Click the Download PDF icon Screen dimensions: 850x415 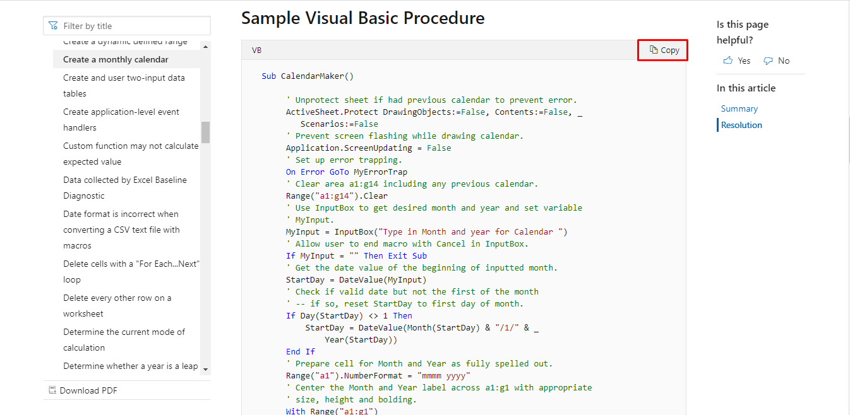pyautogui.click(x=52, y=390)
